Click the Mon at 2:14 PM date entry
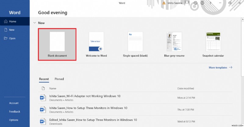The height and width of the screenshot is (127, 244). pyautogui.click(x=186, y=98)
